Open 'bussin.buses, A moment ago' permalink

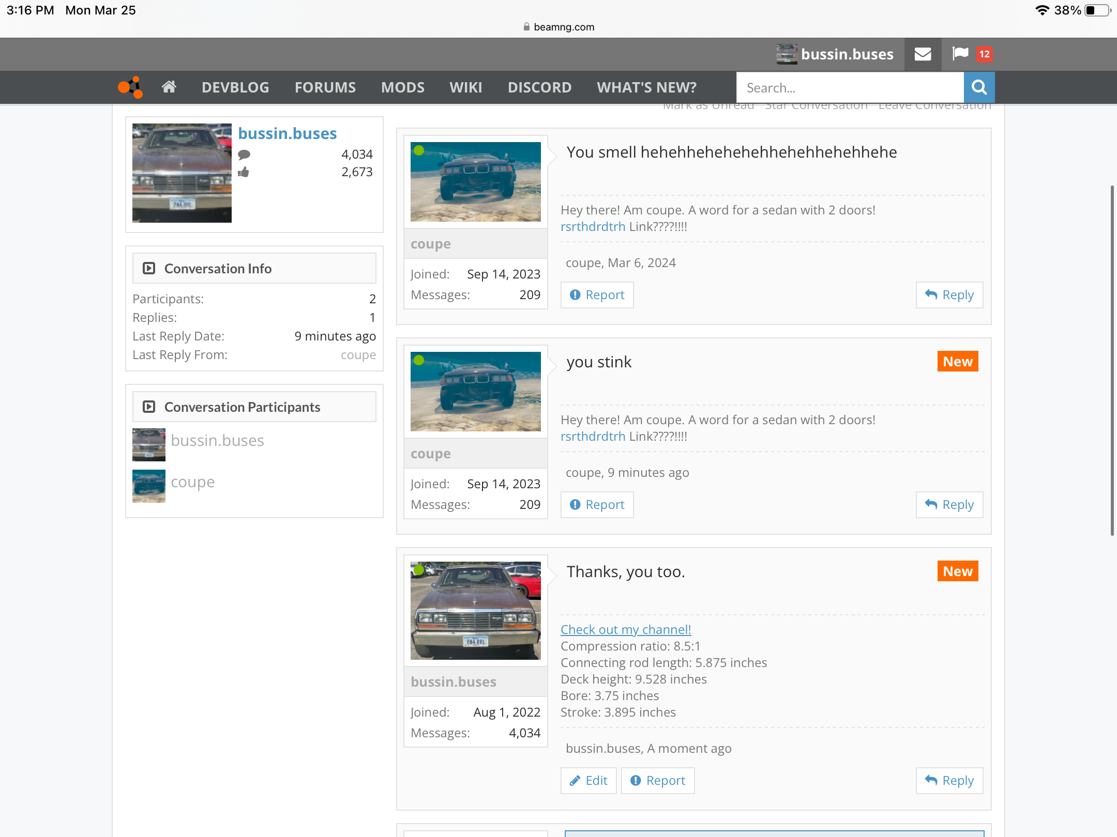[648, 748]
